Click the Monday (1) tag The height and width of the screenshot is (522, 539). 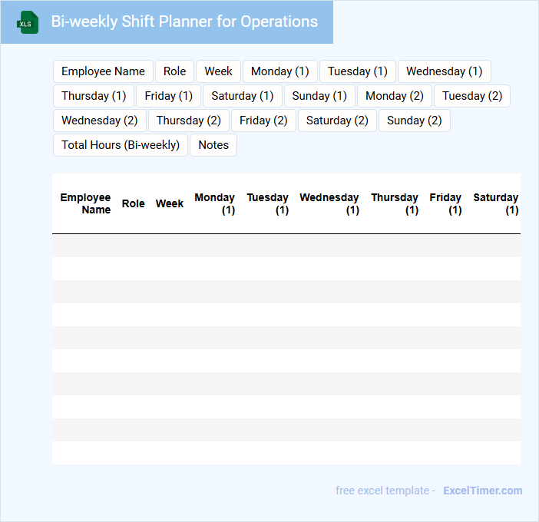click(x=279, y=71)
